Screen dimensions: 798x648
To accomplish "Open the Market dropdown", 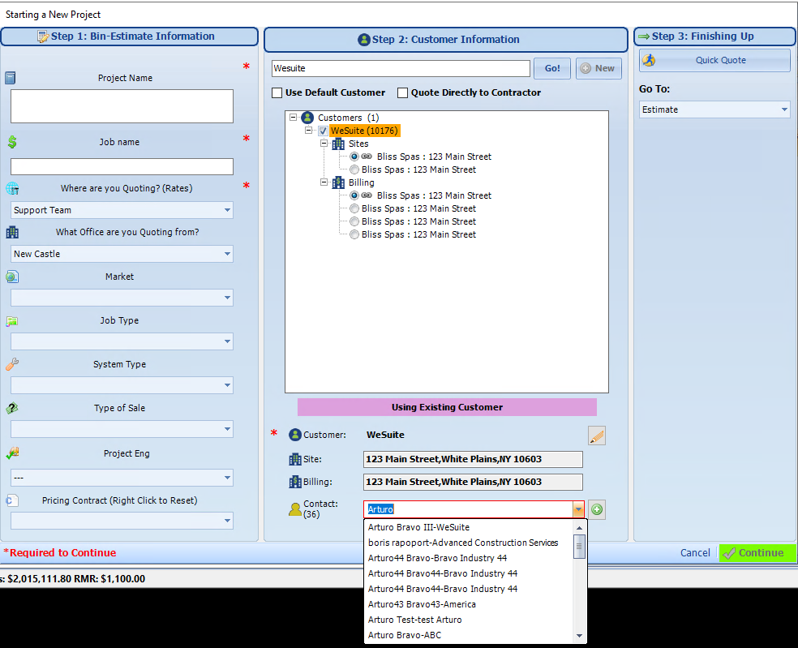I will tap(227, 298).
